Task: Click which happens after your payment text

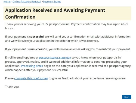Action: tap(37, 70)
